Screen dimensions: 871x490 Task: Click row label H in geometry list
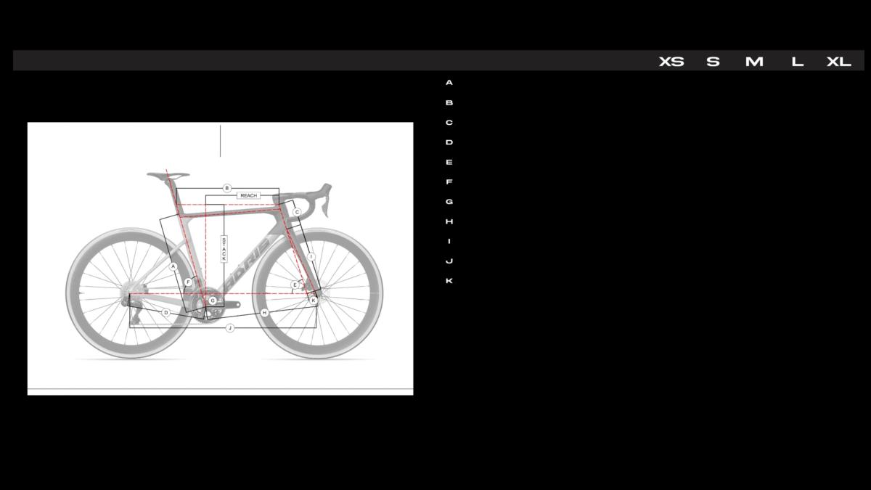(x=449, y=221)
